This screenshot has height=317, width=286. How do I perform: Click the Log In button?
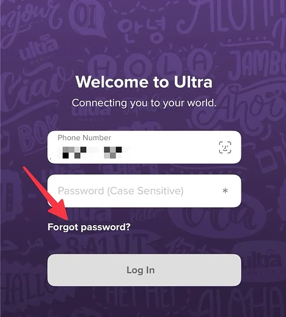point(144,270)
